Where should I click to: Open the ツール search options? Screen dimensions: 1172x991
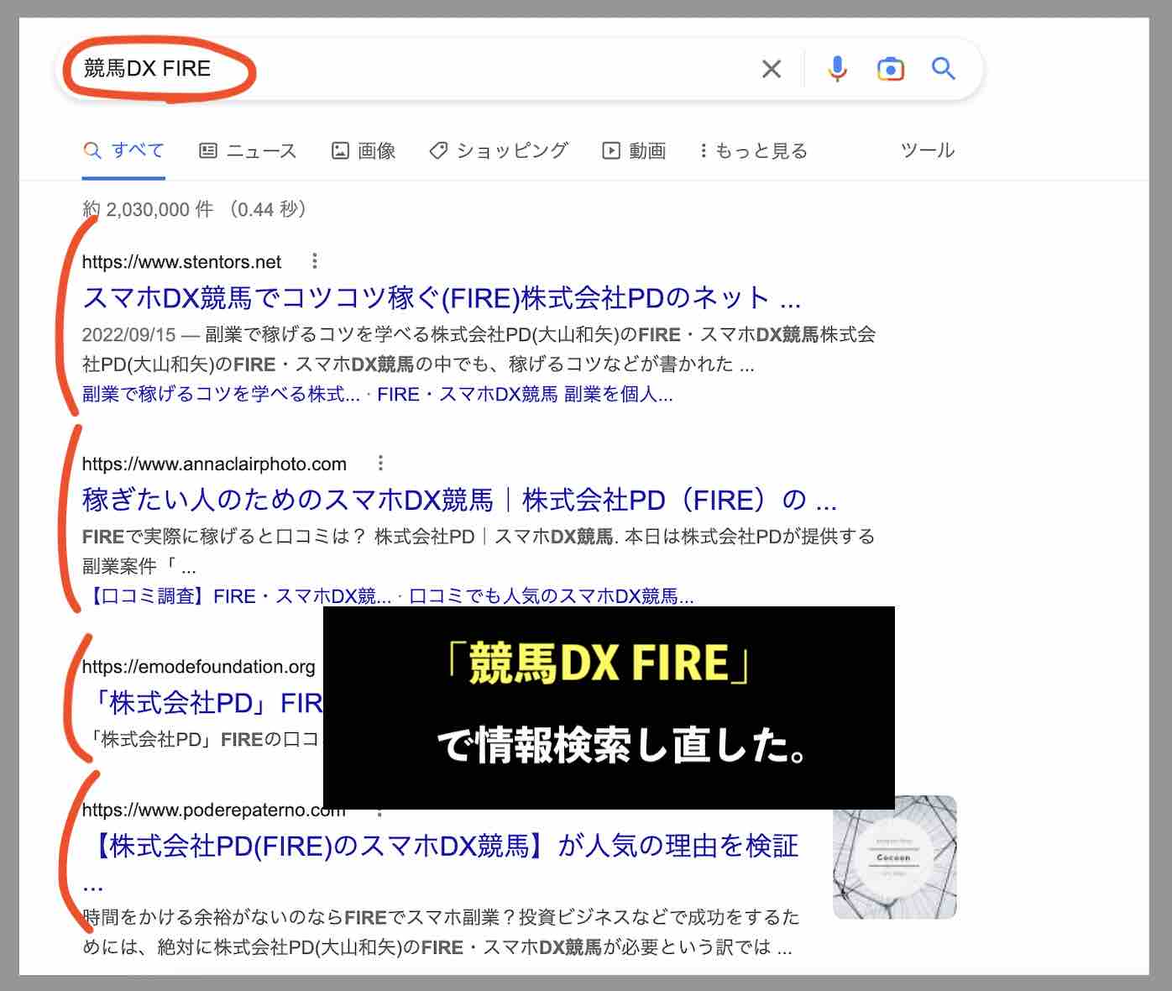pyautogui.click(x=928, y=150)
